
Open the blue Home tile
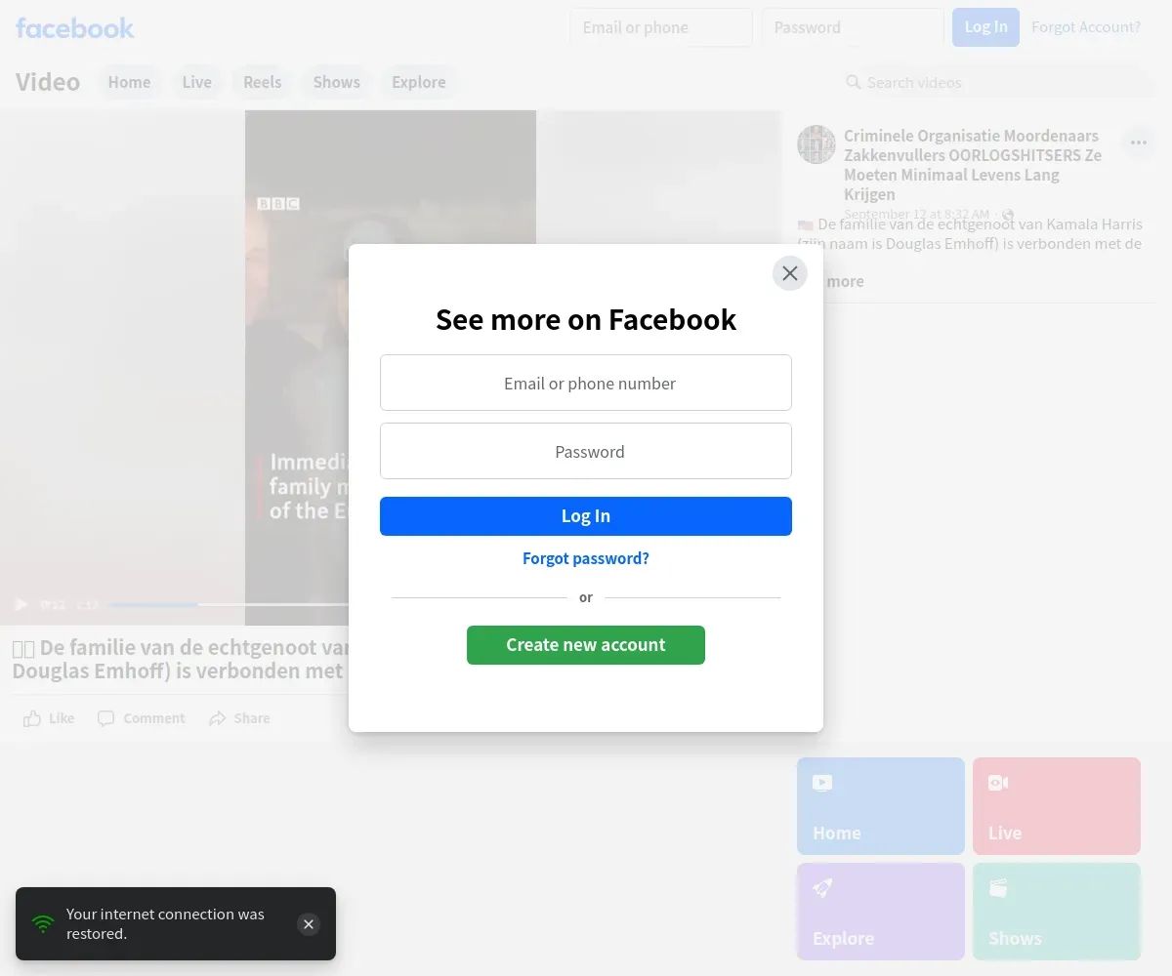[881, 806]
